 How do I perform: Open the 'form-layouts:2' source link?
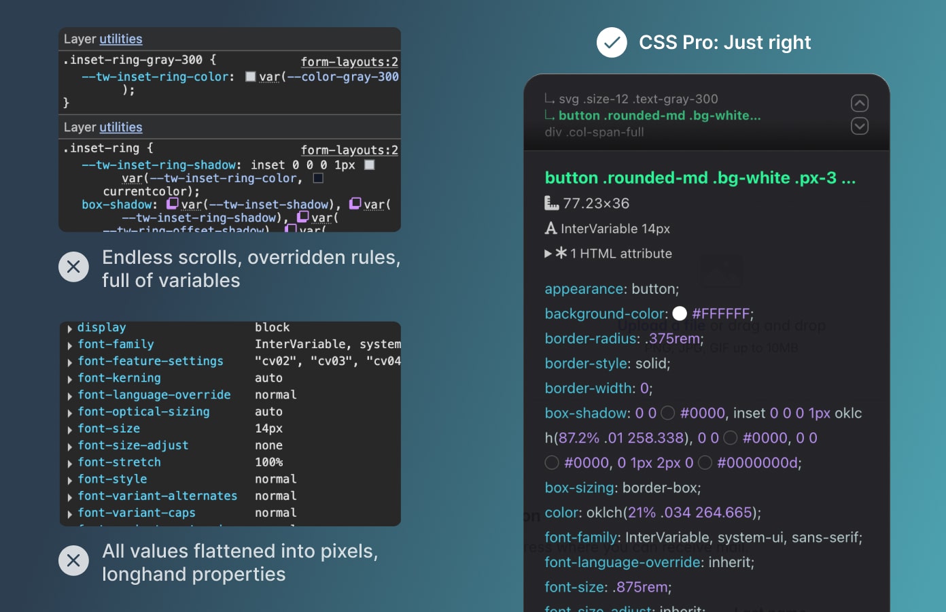[x=349, y=62]
